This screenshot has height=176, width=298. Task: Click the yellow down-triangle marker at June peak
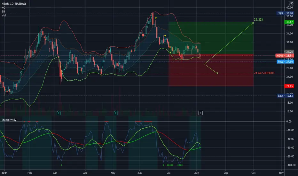click(x=156, y=18)
